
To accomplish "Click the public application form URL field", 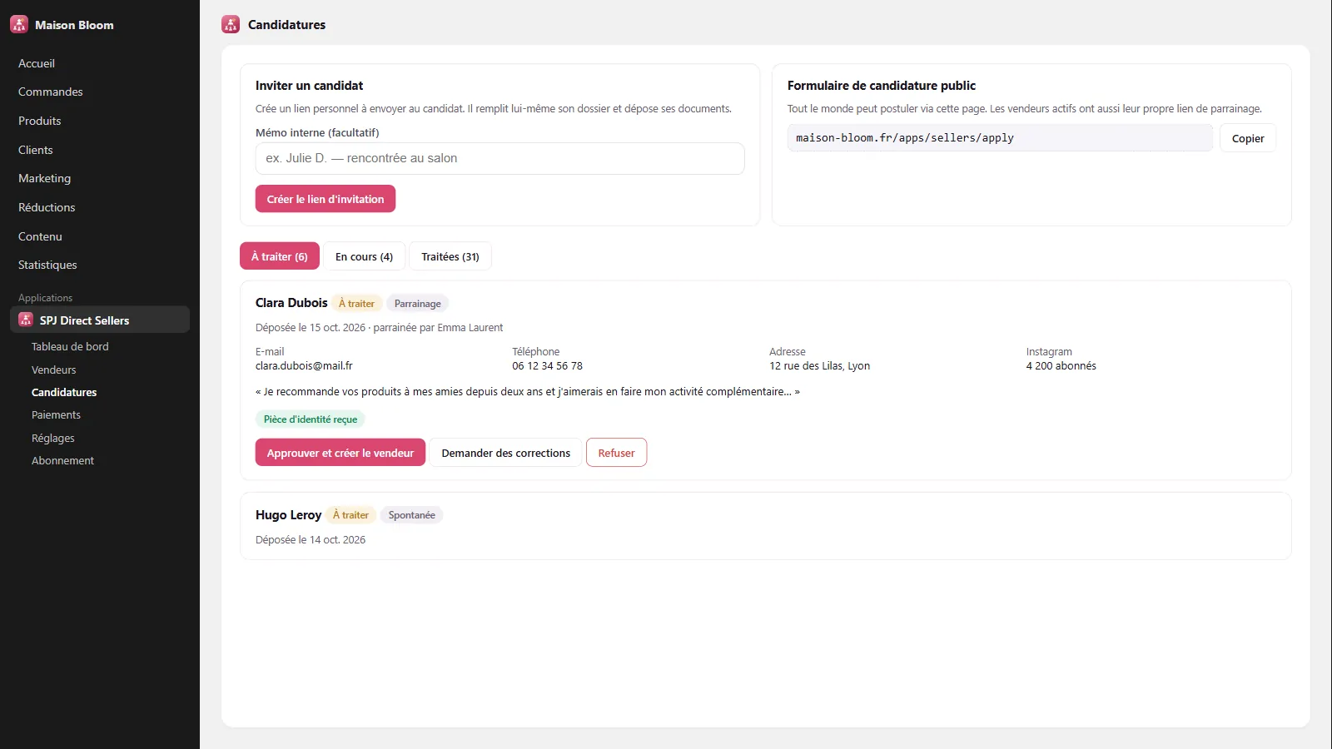I will point(1000,138).
